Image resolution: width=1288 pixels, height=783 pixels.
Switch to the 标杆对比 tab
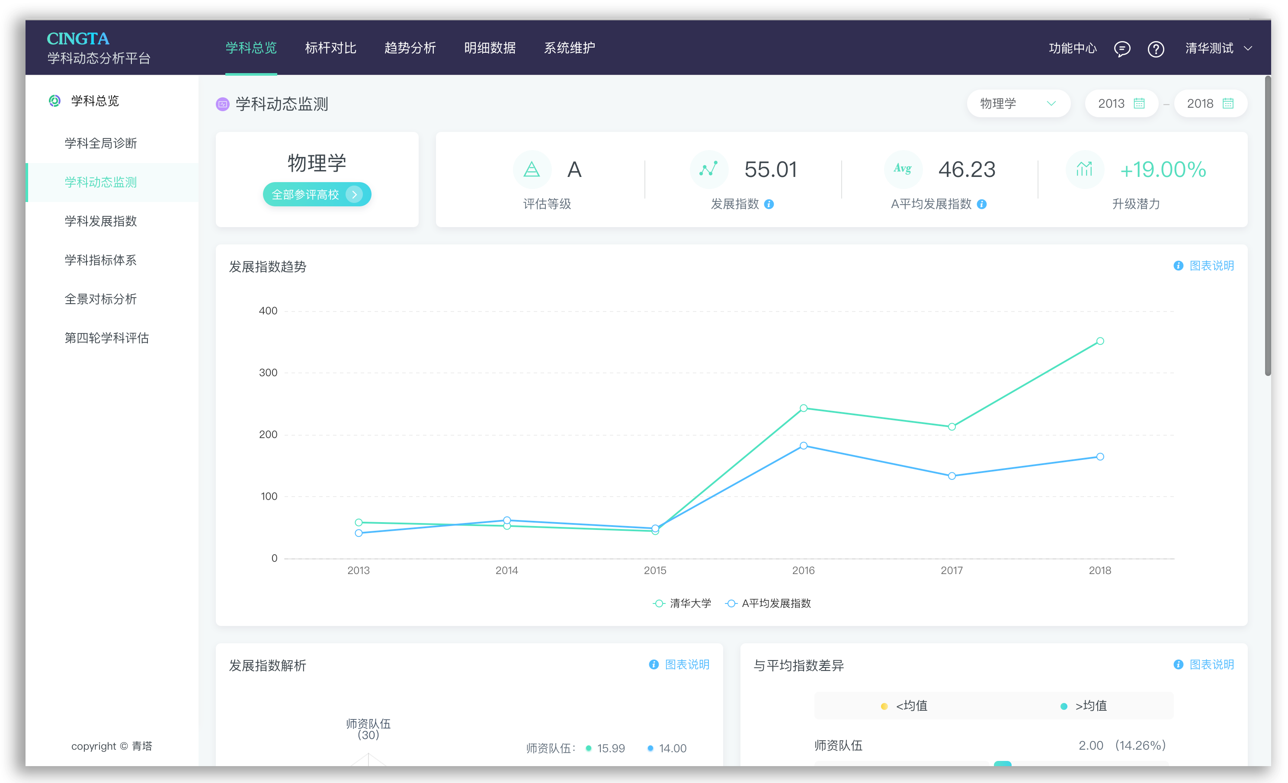[x=330, y=48]
